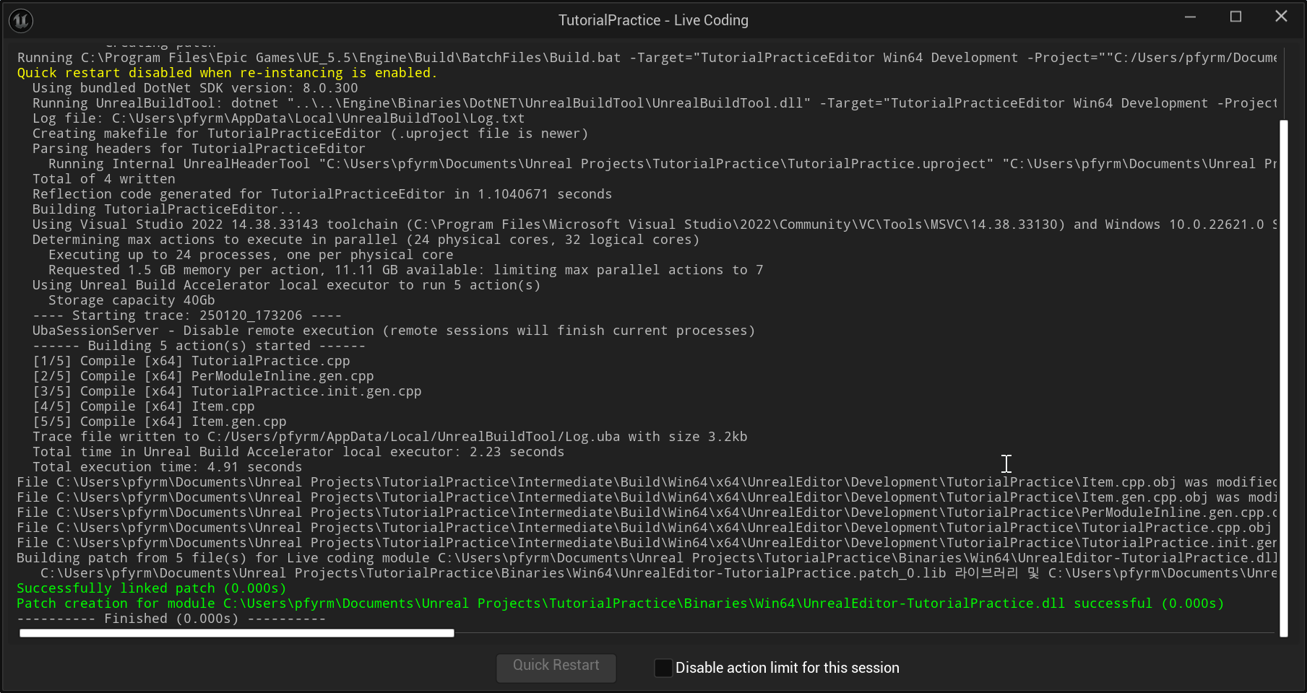Click the 'Running C:\Program Files\Epic Games' Build.bat line
Screen dimensions: 1307x693
point(647,58)
